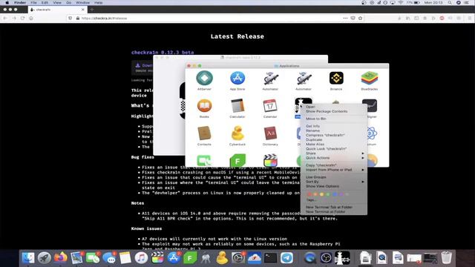
Task: Open checkra1n chess icon in the Dock
Action: pos(342,258)
